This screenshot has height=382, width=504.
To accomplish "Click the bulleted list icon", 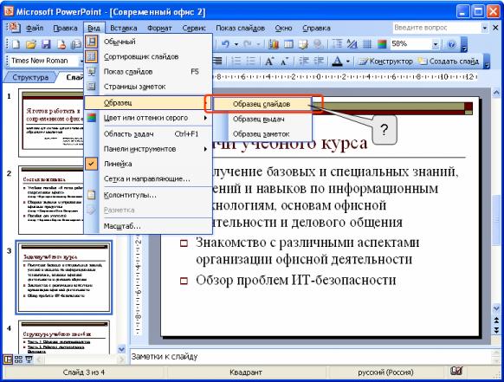I will click(x=251, y=61).
